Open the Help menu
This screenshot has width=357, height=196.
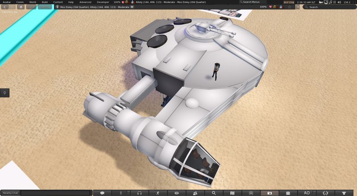pyautogui.click(x=71, y=2)
